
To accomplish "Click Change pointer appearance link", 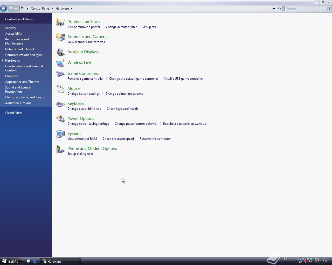I will (124, 94).
